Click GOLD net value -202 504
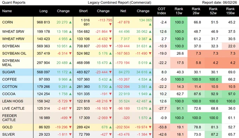239x138 pixels. (122, 127)
